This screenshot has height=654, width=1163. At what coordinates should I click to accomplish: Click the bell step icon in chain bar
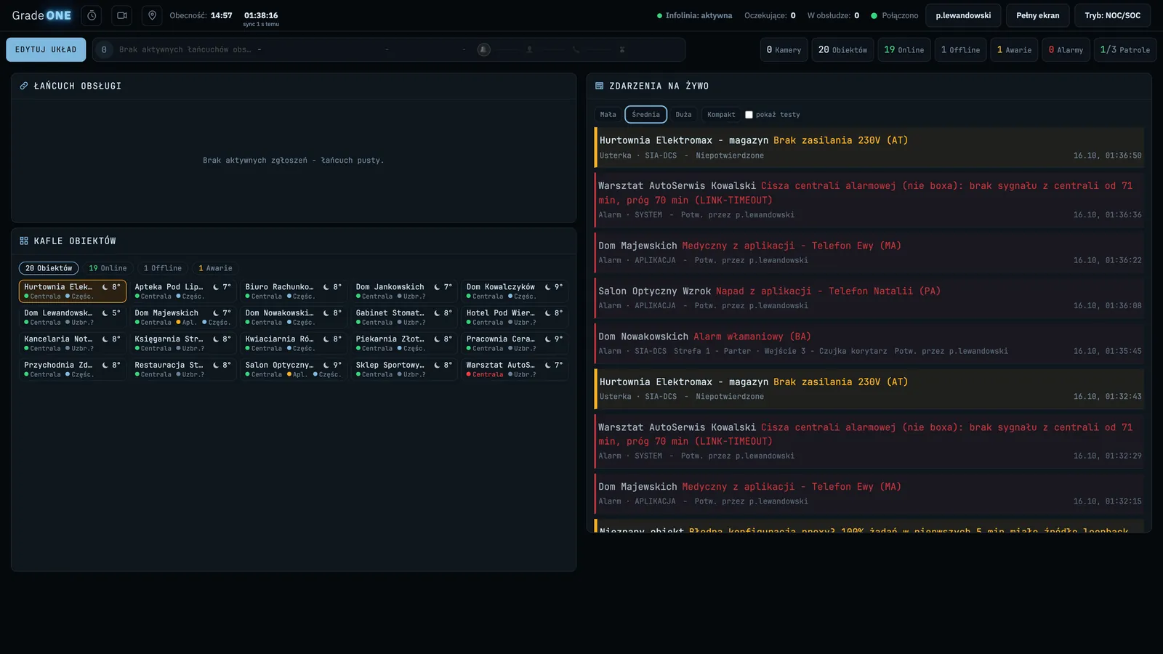pyautogui.click(x=483, y=49)
